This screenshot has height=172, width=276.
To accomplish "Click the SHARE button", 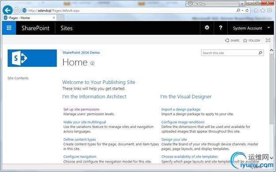I will (x=232, y=40).
